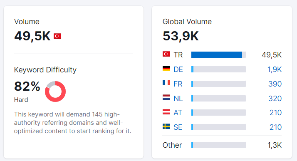Click the large 49,5K volume figure
The image size is (297, 161).
coord(32,36)
